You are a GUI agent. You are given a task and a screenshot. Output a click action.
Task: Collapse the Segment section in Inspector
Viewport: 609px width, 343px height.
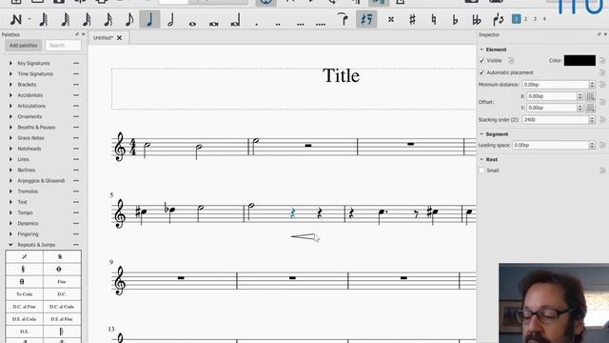[481, 134]
